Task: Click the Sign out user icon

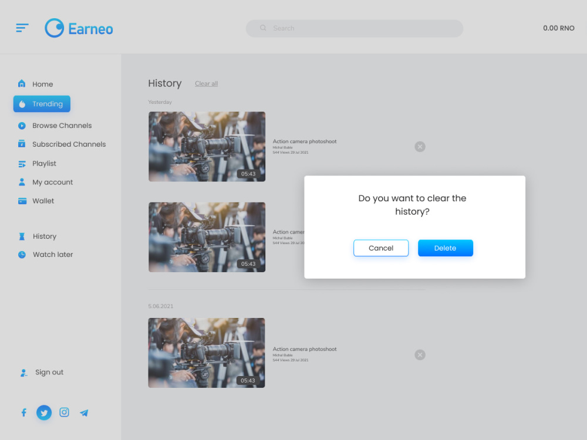Action: [23, 373]
